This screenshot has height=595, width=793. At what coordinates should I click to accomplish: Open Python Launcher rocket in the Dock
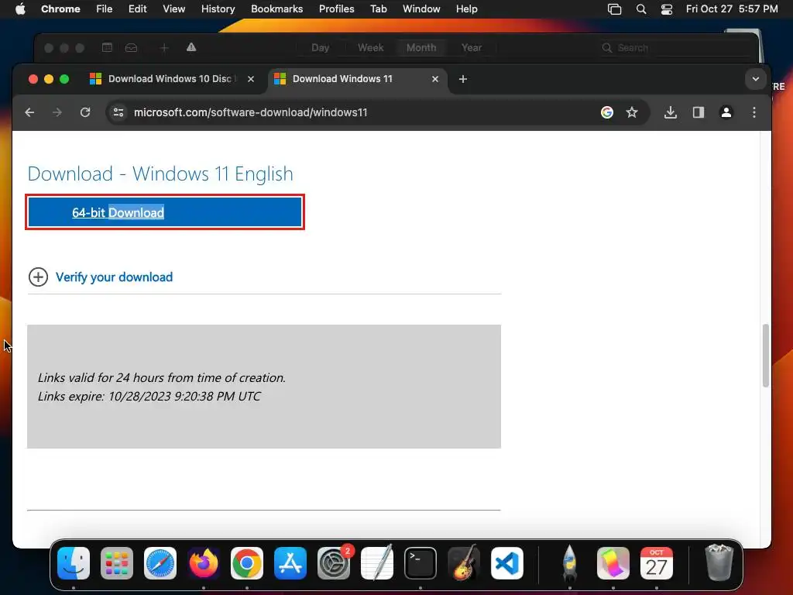point(569,562)
